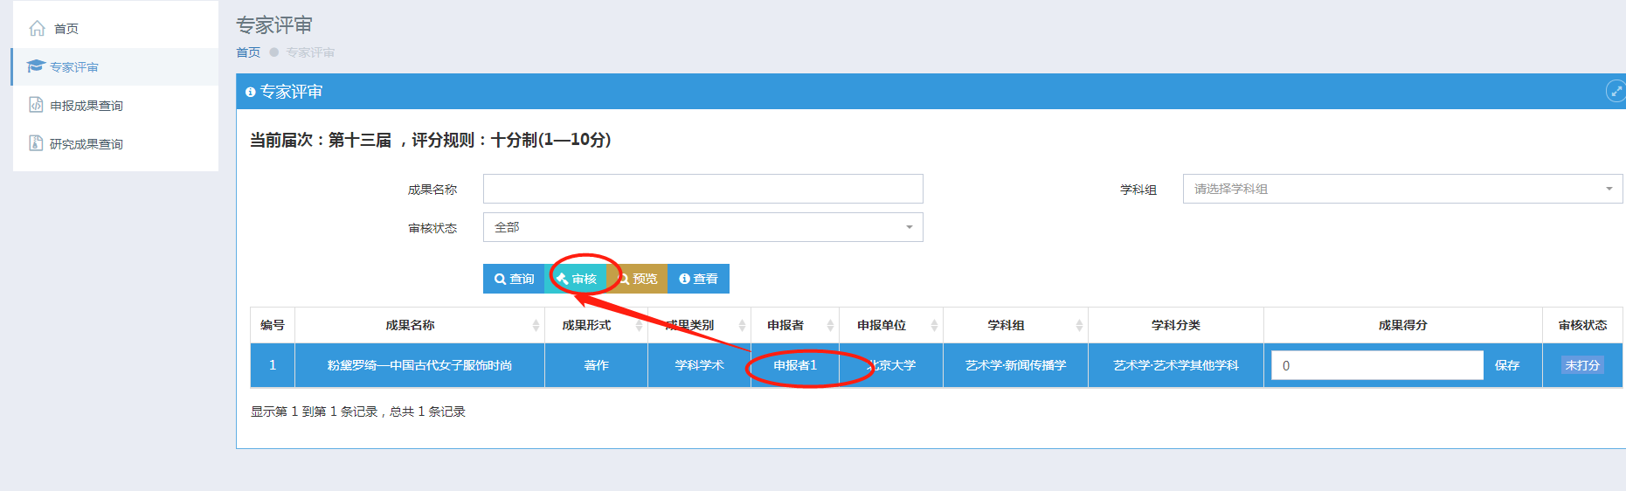Sort by 成果形式 column
Image resolution: width=1626 pixels, height=491 pixels.
click(596, 325)
